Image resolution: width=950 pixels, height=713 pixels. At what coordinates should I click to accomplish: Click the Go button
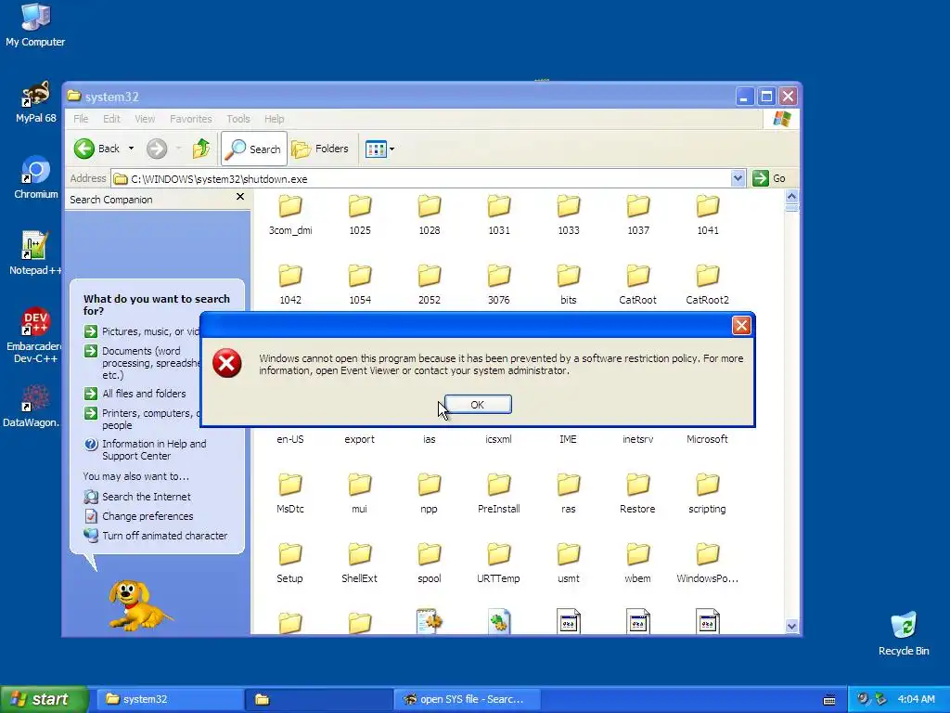769,178
